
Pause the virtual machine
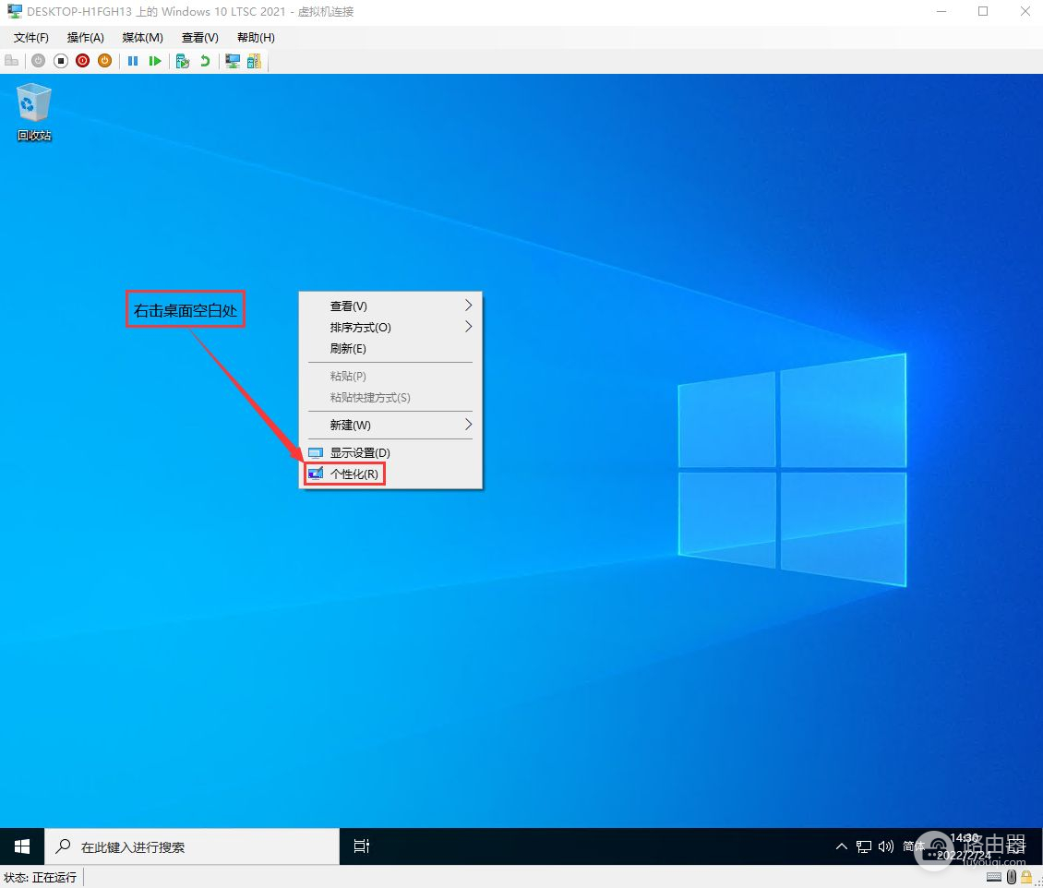point(133,61)
